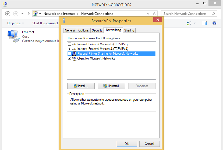Open the Options tab
Screen dimensions: 223x150
coord(84,30)
